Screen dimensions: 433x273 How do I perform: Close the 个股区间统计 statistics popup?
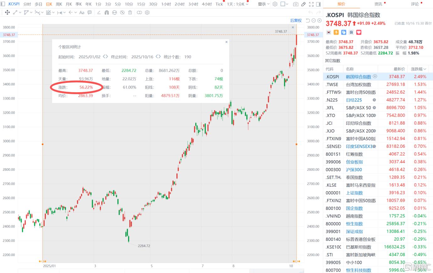pyautogui.click(x=226, y=42)
